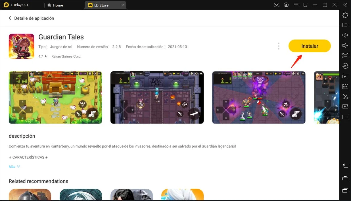
Task: Click the 4.7 star rating
Action: tap(42, 56)
